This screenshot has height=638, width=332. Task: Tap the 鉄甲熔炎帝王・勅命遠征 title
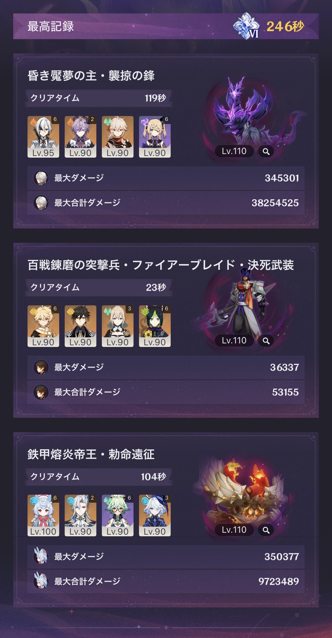coord(91,454)
